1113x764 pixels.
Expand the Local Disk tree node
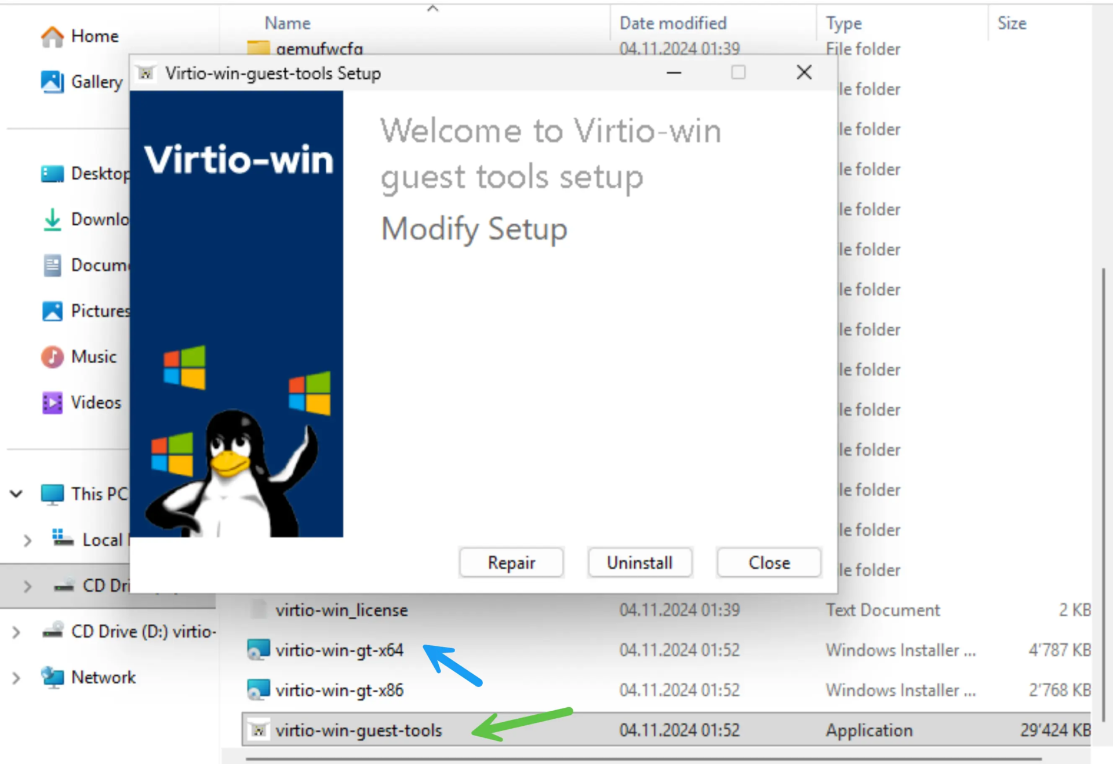[27, 540]
